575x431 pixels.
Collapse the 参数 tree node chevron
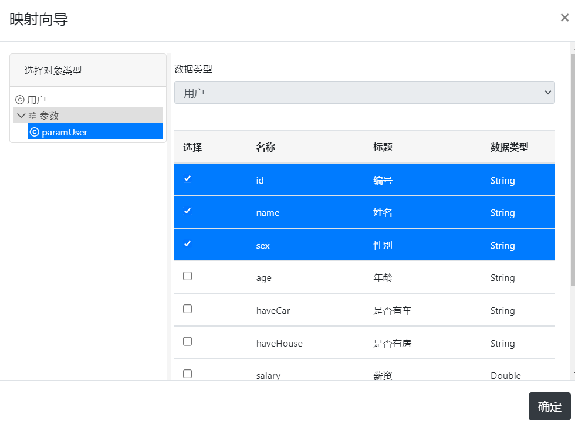click(x=21, y=116)
